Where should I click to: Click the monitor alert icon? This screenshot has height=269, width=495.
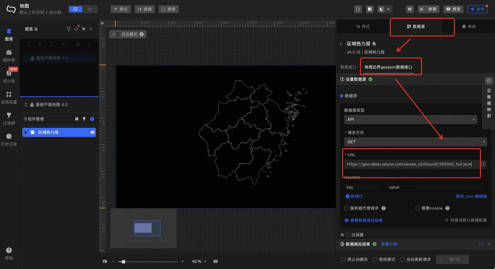(x=409, y=9)
